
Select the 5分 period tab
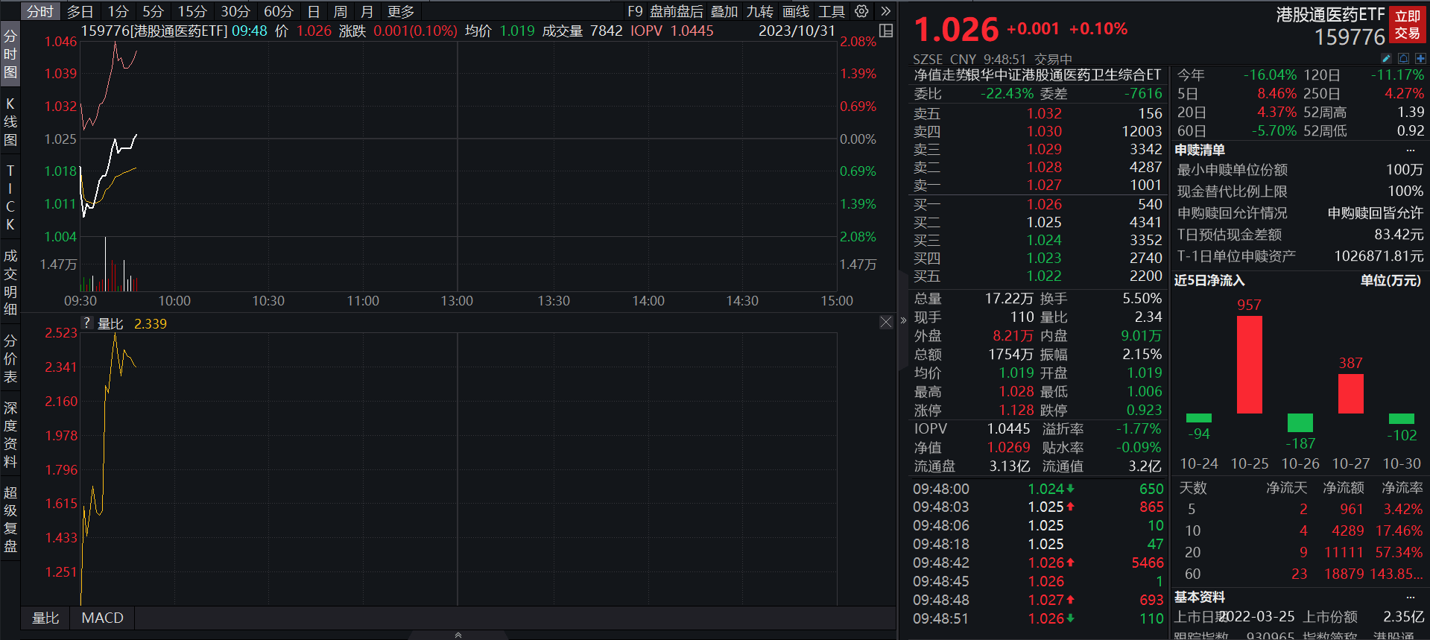click(153, 11)
